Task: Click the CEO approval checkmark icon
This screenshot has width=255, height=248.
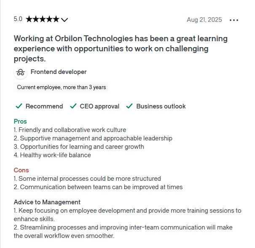Action: click(x=73, y=106)
